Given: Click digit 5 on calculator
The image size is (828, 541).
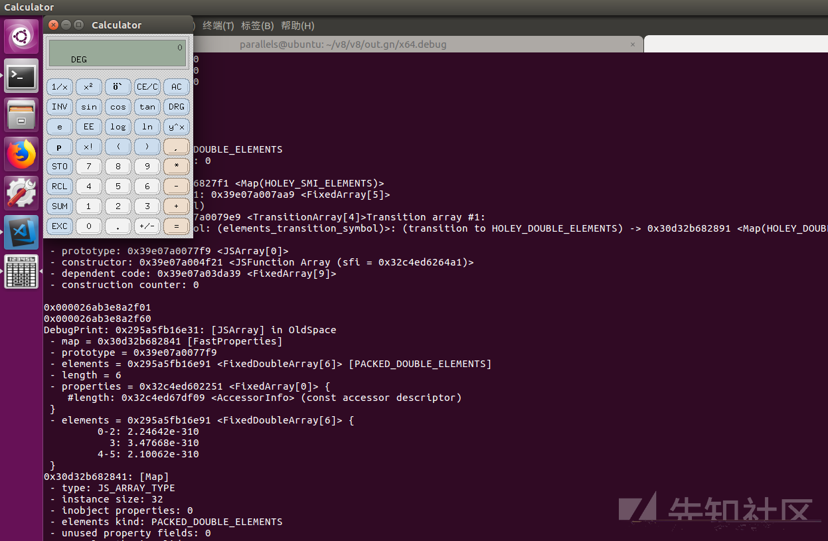Looking at the screenshot, I should (118, 187).
